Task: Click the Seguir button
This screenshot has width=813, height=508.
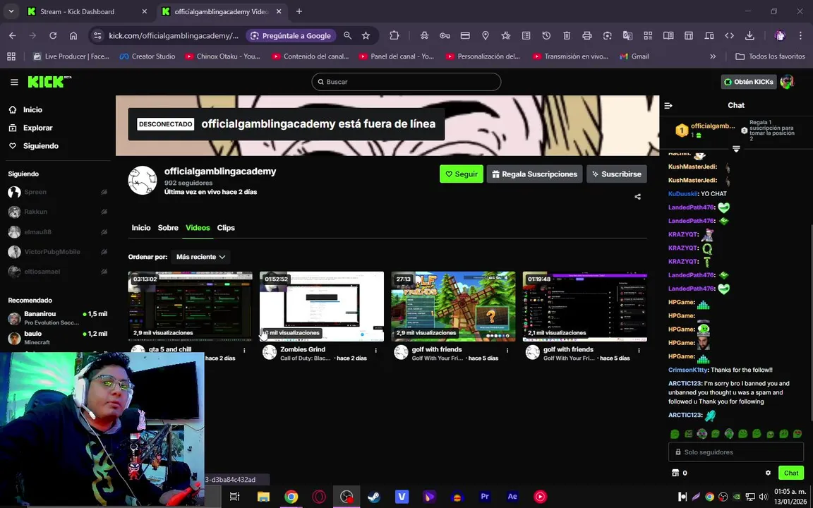Action: (462, 174)
